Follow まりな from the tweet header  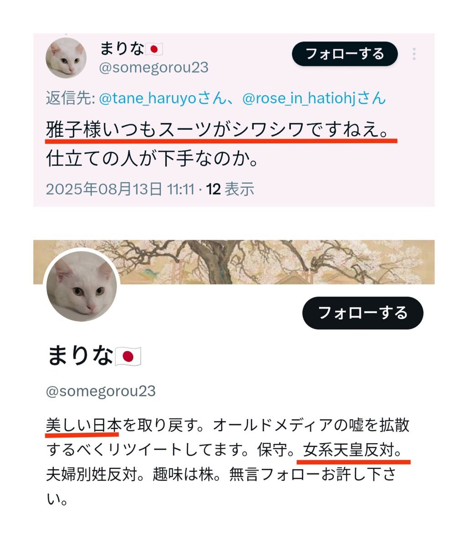click(345, 54)
